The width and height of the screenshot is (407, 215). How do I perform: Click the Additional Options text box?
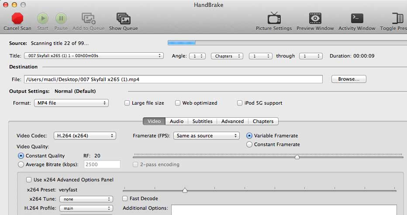(284, 210)
